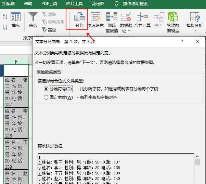
Task: Click the dialog help question mark
Action: (x=182, y=41)
